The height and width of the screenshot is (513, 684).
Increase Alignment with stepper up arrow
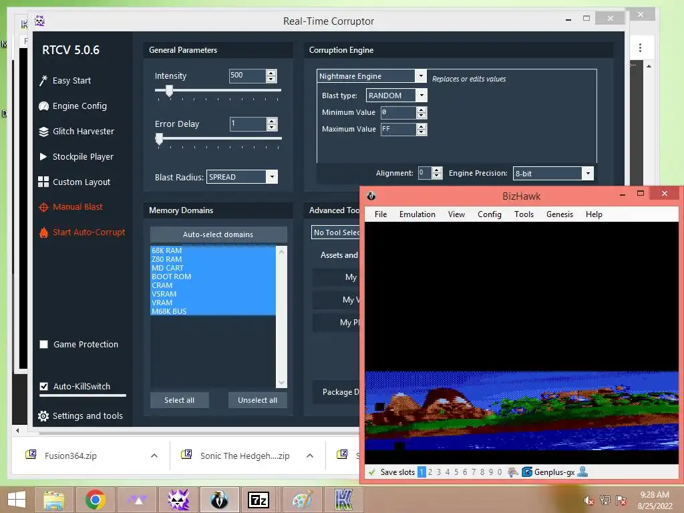437,170
